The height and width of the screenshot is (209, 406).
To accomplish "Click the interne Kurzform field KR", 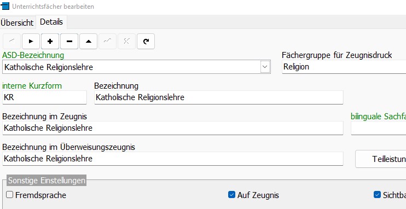I will coord(44,97).
